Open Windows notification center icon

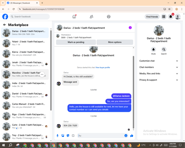click(x=180, y=145)
